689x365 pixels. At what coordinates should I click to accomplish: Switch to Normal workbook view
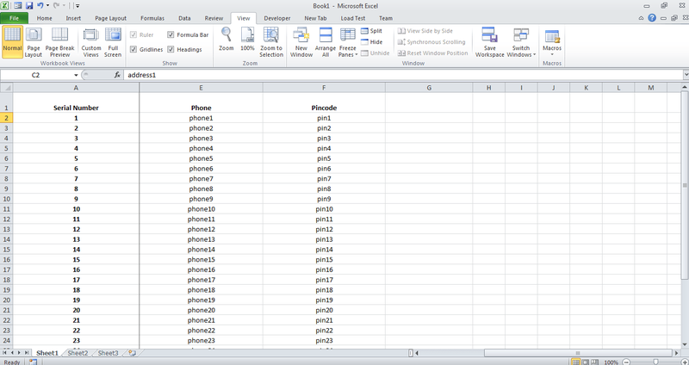coord(12,42)
